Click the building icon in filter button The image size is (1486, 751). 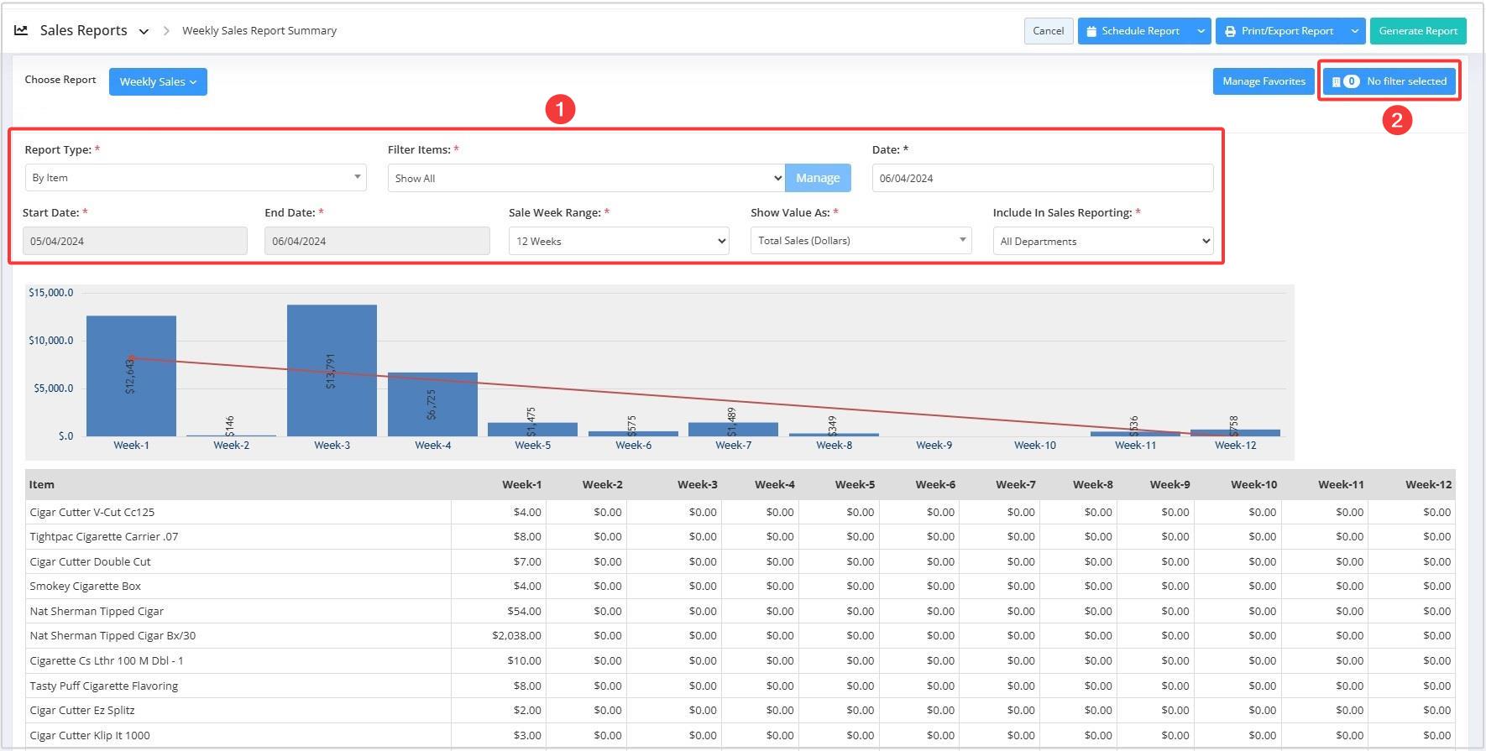pos(1336,81)
